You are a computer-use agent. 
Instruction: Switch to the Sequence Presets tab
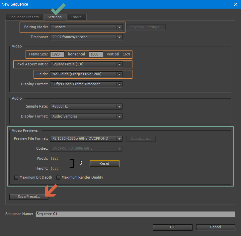tap(24, 17)
